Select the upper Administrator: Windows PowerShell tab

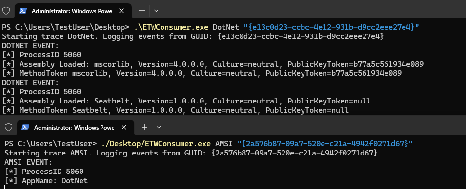coord(73,11)
